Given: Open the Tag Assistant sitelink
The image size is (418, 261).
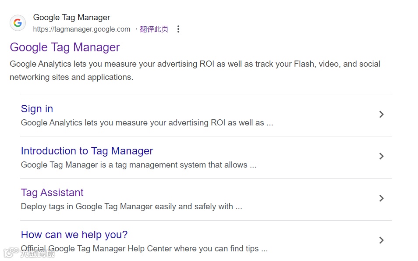Looking at the screenshot, I should pos(52,193).
